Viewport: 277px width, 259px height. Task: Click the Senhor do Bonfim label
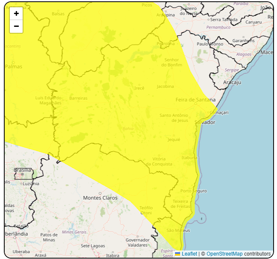(x=171, y=63)
